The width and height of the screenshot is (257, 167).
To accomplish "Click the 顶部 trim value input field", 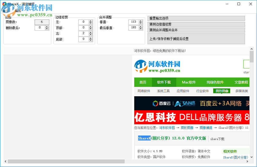I will point(83,28).
